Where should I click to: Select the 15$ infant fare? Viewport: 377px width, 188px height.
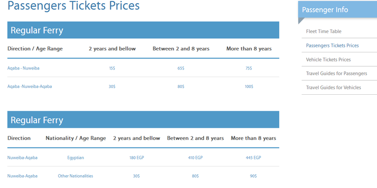pyautogui.click(x=112, y=68)
